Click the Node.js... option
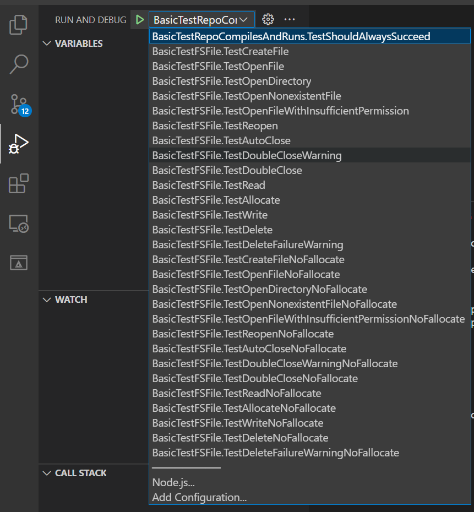Viewport: 474px width, 512px height. pyautogui.click(x=173, y=482)
